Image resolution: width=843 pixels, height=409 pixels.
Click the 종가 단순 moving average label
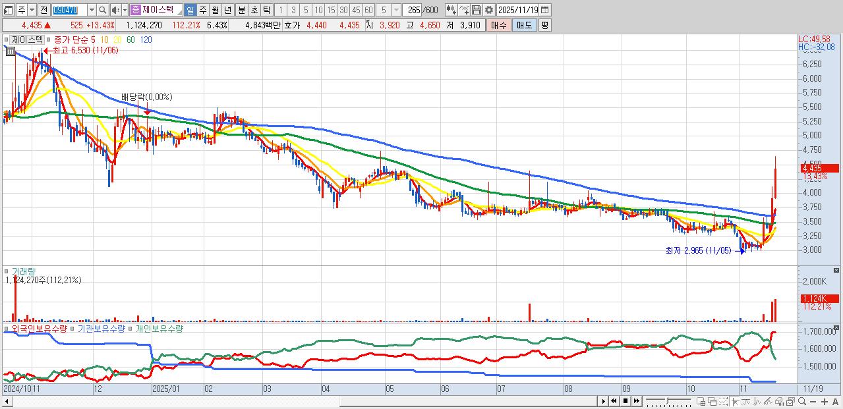[x=71, y=40]
